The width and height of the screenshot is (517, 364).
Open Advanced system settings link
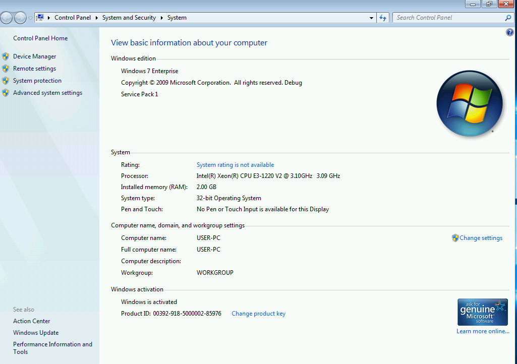tap(48, 93)
